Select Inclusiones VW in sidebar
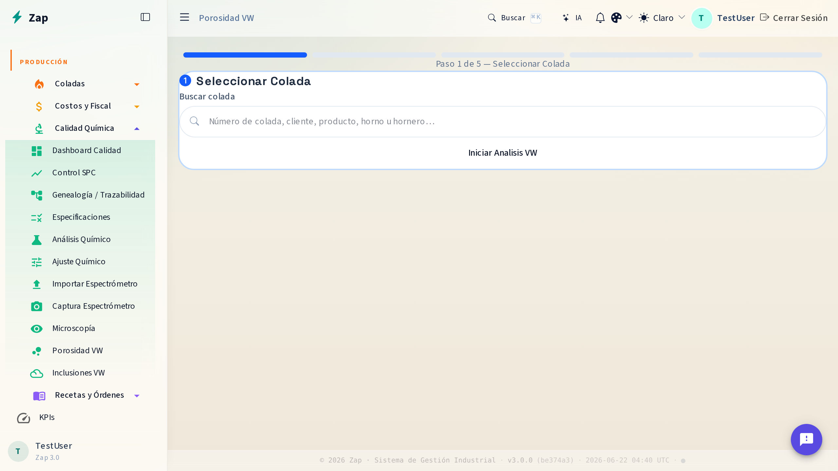 pyautogui.click(x=80, y=373)
